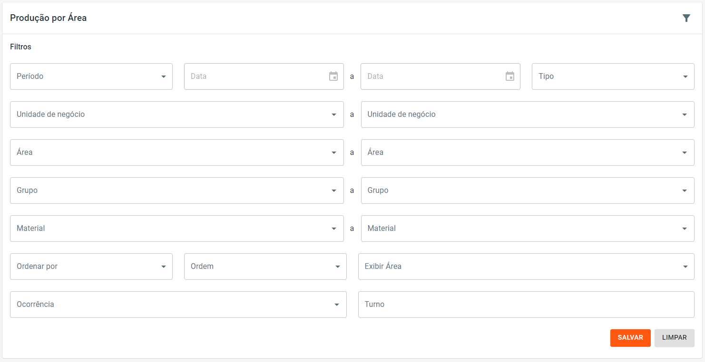This screenshot has width=705, height=362.
Task: Open the Tipo dropdown
Action: (x=613, y=76)
